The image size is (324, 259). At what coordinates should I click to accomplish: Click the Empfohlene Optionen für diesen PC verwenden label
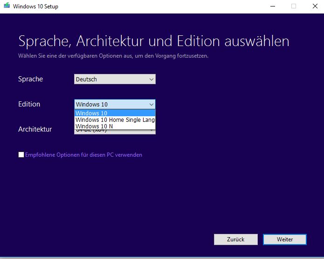pos(84,155)
